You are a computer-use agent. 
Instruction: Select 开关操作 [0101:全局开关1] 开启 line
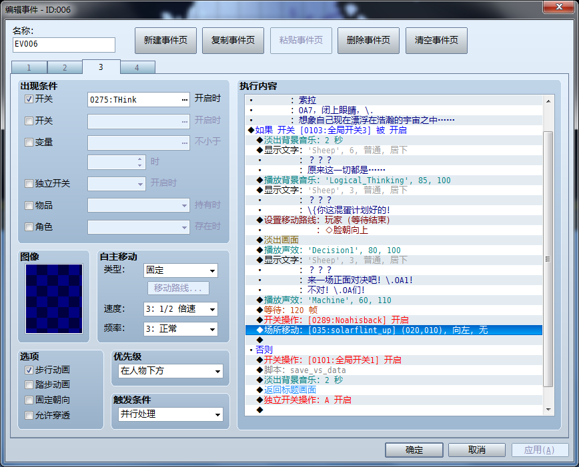click(x=394, y=360)
